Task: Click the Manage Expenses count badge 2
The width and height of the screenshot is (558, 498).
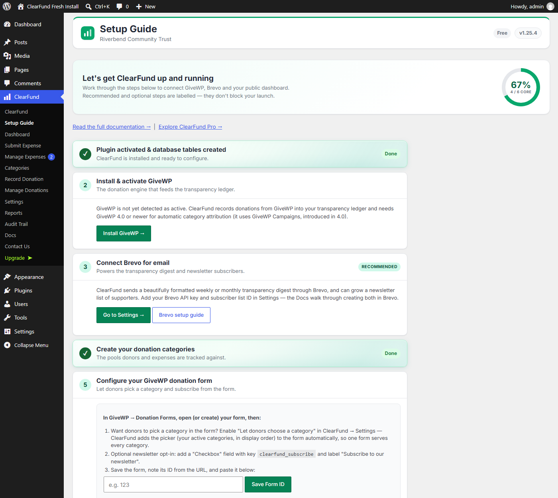Action: (x=51, y=157)
